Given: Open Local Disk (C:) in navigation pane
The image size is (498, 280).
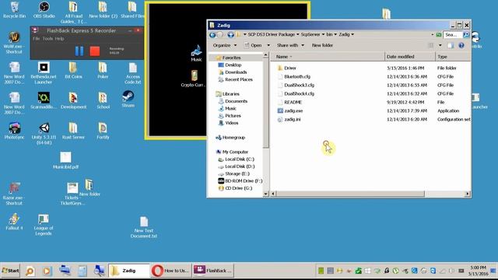Looking at the screenshot, I should click(x=236, y=159).
